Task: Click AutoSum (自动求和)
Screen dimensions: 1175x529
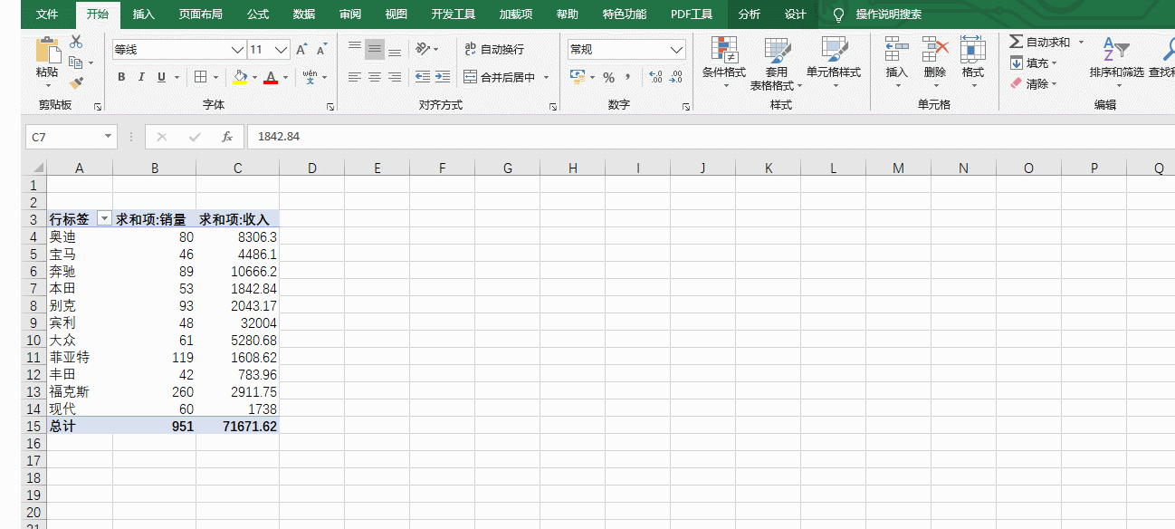Action: 1041,43
